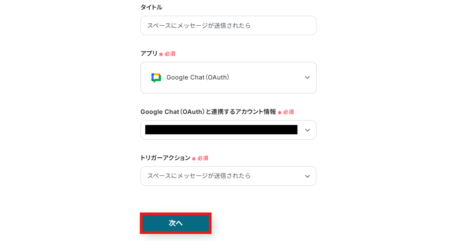
Task: Click the トリガーアクション field label
Action: [165, 158]
